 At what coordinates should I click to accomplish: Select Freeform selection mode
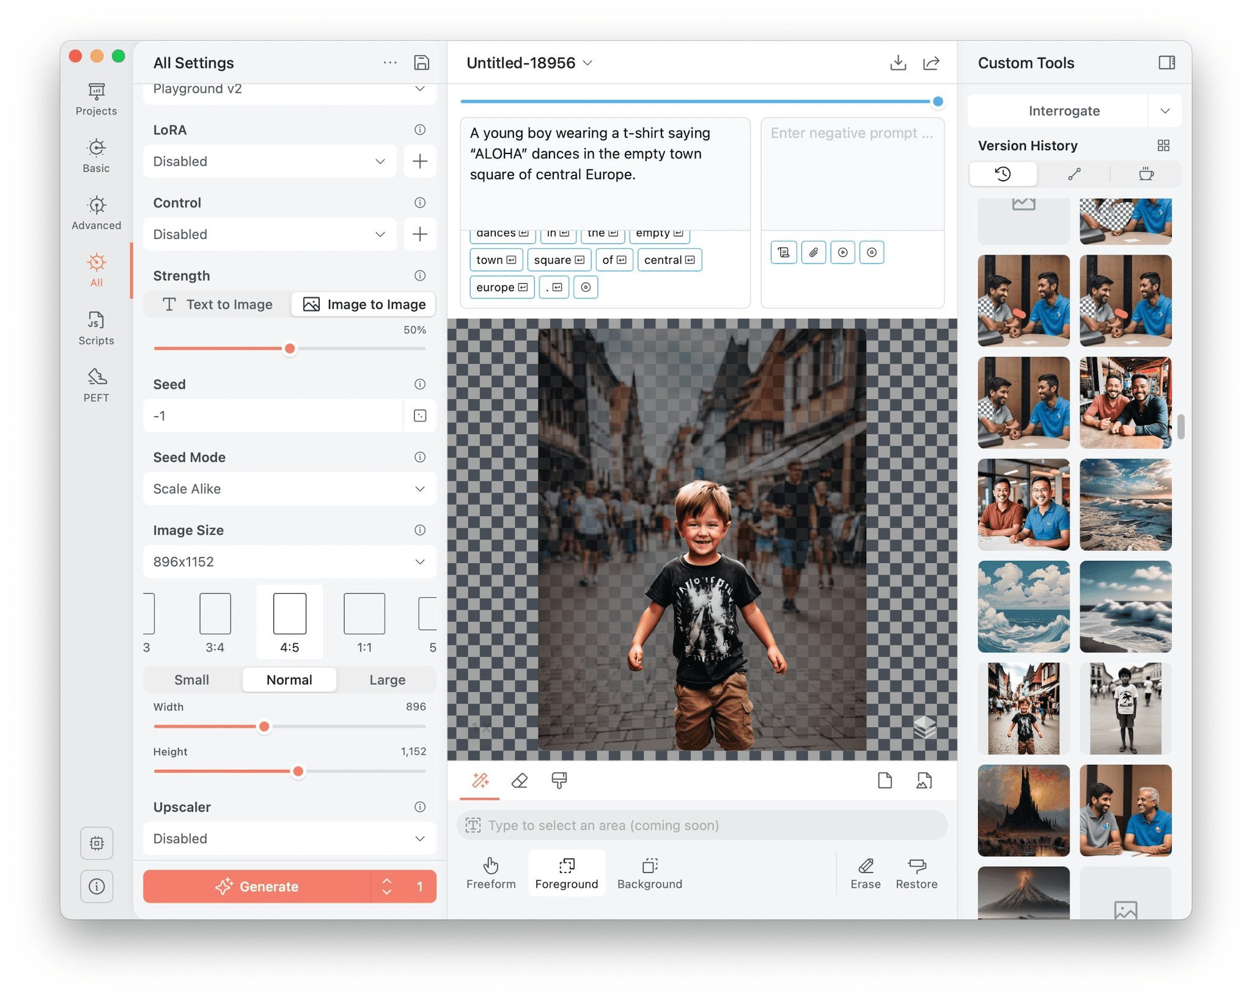(491, 873)
